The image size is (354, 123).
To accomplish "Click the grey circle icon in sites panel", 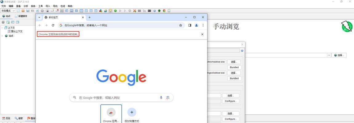I will coord(3,22).
